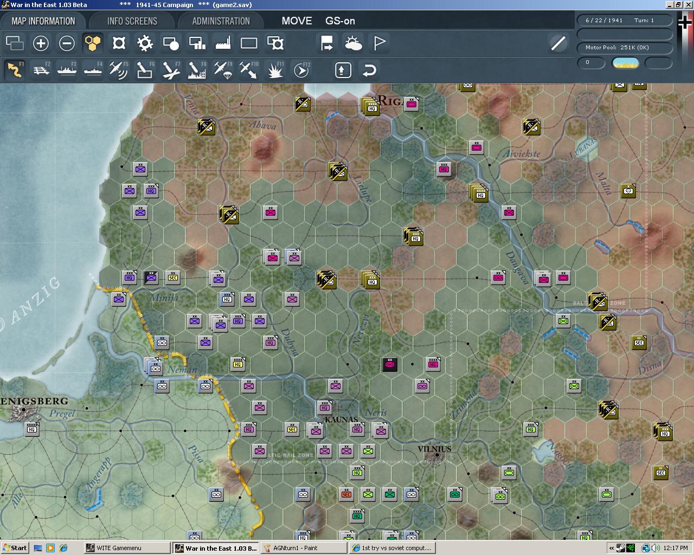
Task: Select F5 air recon mode
Action: [119, 70]
